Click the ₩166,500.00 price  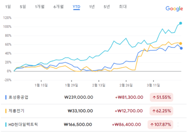(78, 124)
